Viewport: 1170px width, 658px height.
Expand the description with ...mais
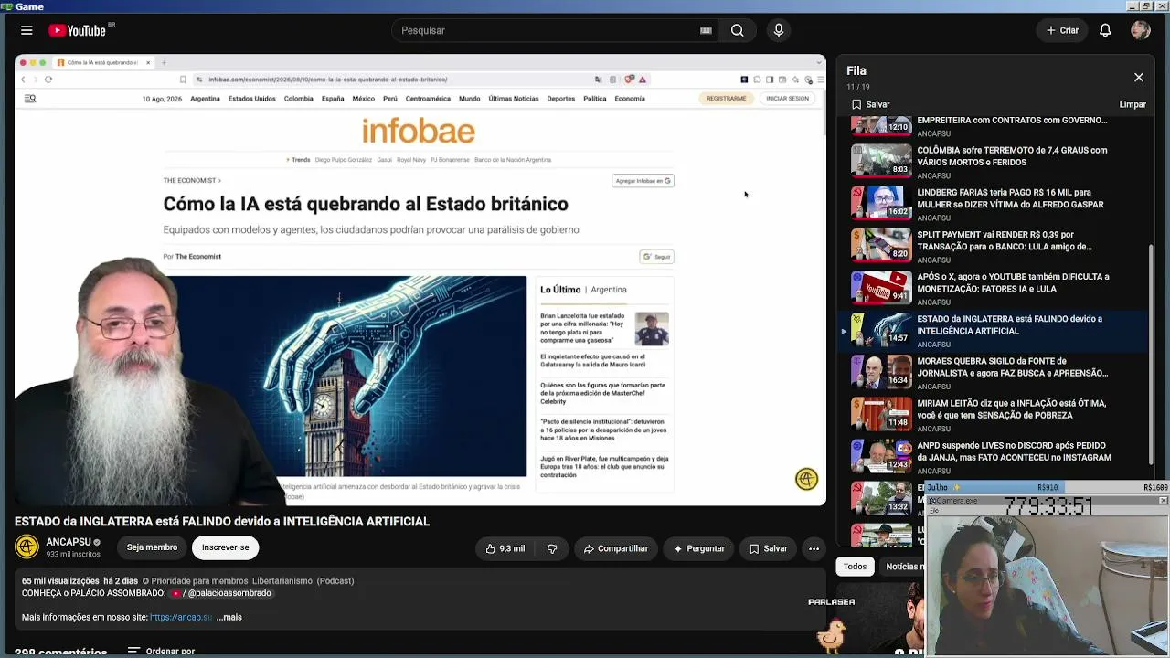pos(229,617)
